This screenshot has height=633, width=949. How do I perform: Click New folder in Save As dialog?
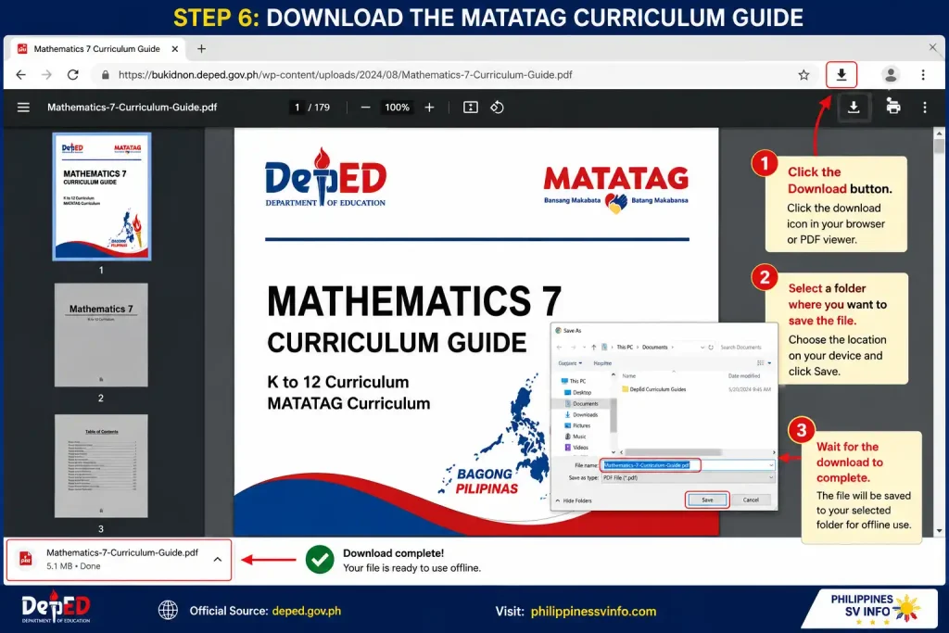(x=602, y=363)
